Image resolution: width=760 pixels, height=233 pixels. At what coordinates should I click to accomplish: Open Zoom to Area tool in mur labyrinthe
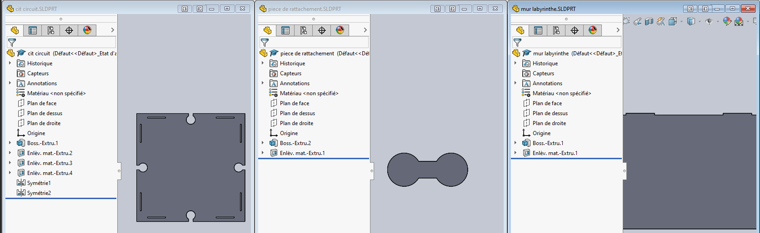(626, 21)
